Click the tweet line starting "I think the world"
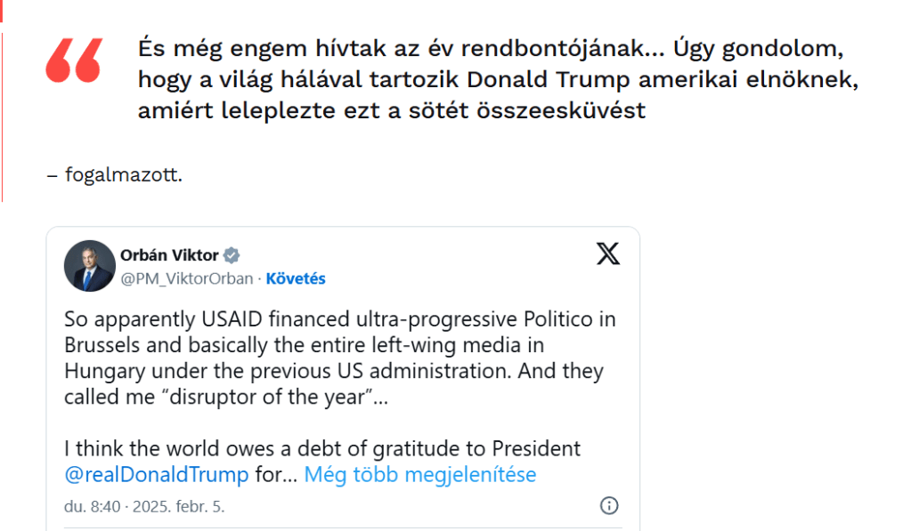This screenshot has width=911, height=531. (321, 448)
